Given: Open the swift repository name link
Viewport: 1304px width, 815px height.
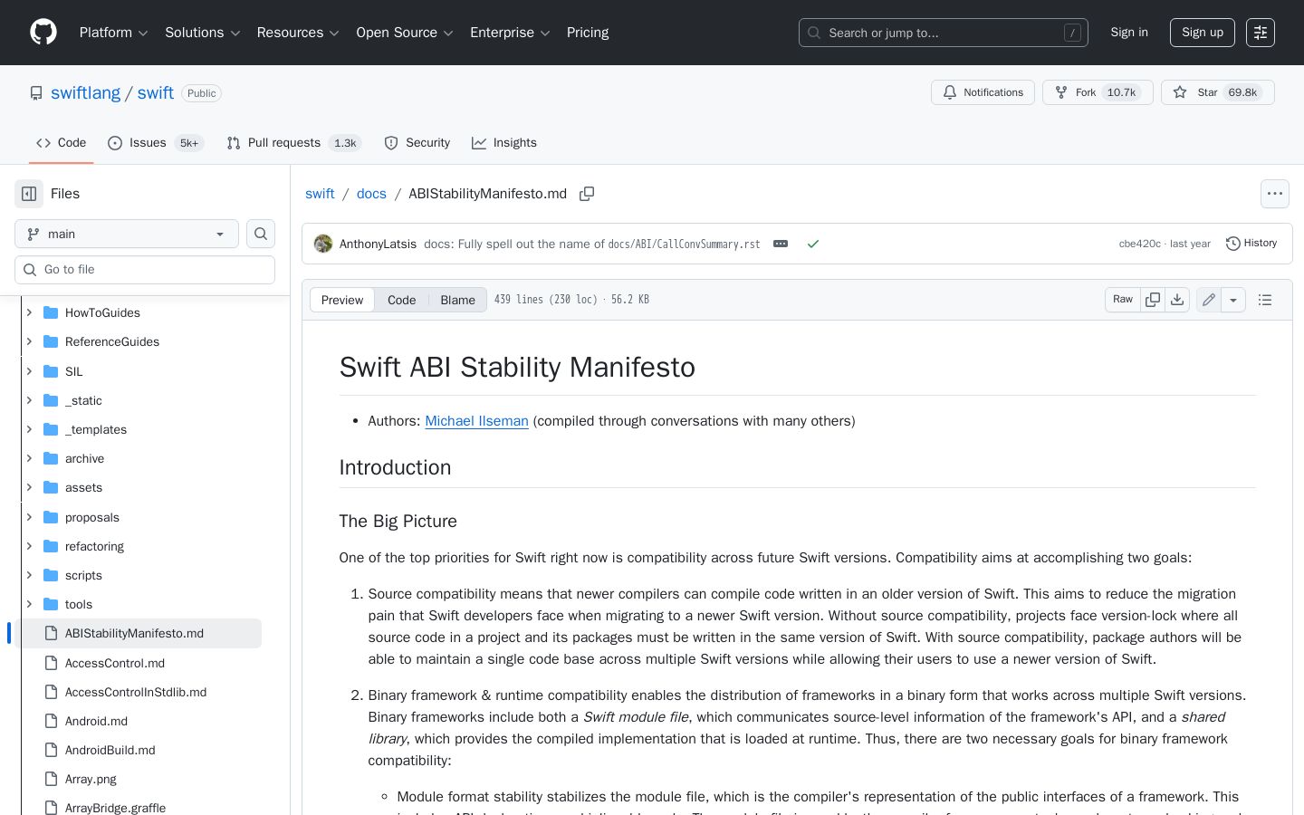Looking at the screenshot, I should pos(156,93).
